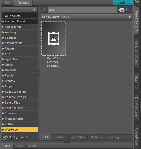This screenshot has width=141, height=149.
Task: Select All Products in category list
Action: 20,16
